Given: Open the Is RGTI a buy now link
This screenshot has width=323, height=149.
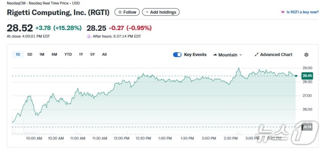Looking at the screenshot, I should point(302,12).
